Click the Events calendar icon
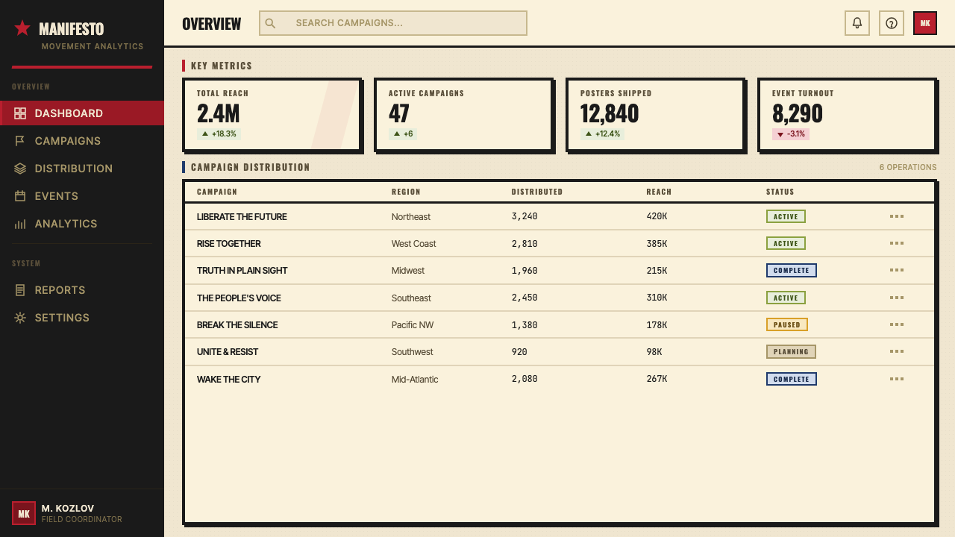955x537 pixels. click(20, 196)
